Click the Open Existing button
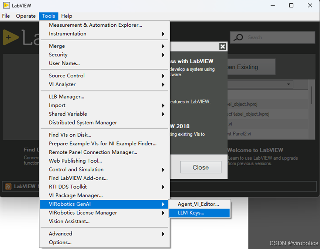 [252, 67]
